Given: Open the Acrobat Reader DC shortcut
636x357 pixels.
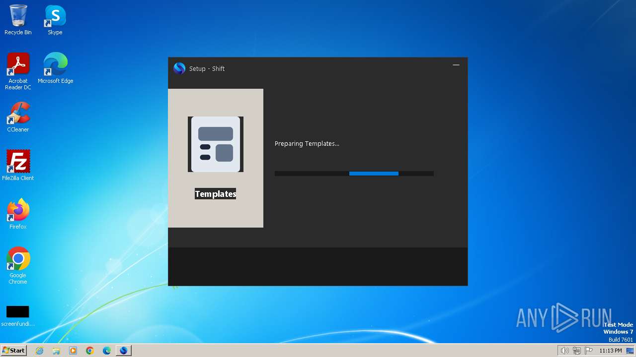Looking at the screenshot, I should click(x=18, y=71).
